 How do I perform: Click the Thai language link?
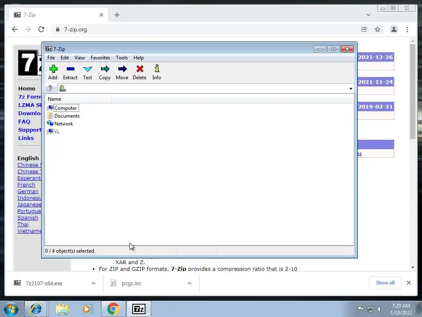coord(23,224)
